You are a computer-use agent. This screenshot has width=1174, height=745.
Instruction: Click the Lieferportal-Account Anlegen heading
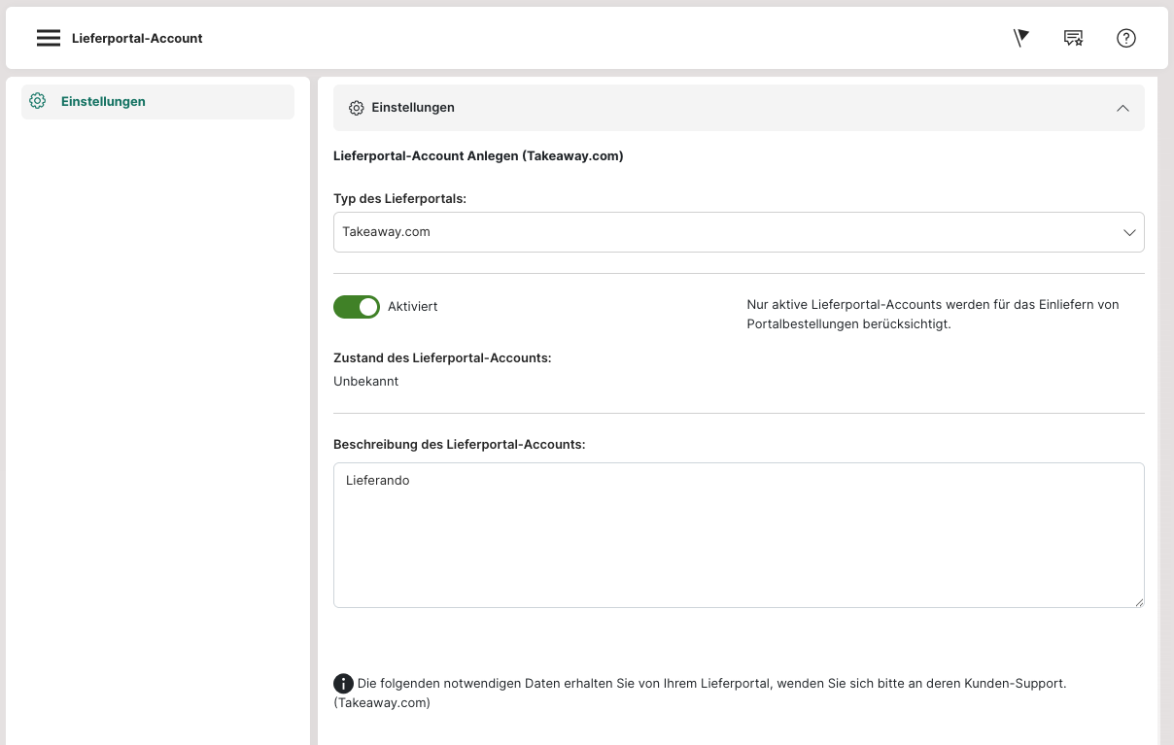point(478,155)
